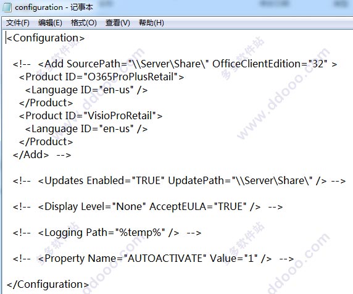
Task: Click the Language line under O365ProPlusRetail
Action: click(x=86, y=90)
